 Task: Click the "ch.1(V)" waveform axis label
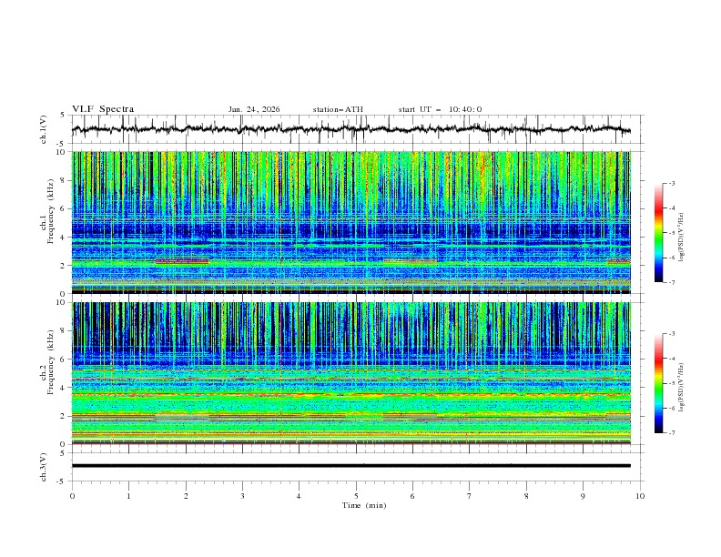44,129
